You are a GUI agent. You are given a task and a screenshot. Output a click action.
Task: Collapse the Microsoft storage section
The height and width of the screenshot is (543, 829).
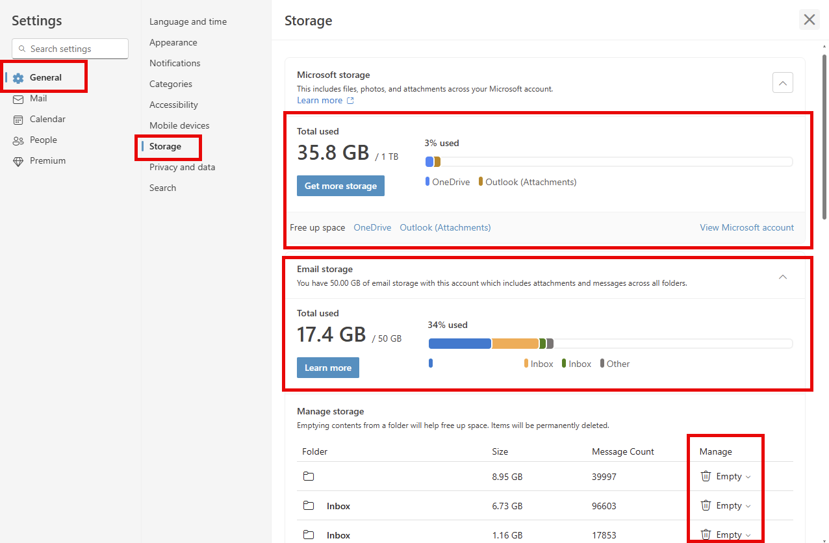(x=783, y=83)
